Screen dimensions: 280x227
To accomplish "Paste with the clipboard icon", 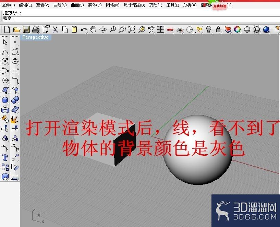I will (x=74, y=29).
